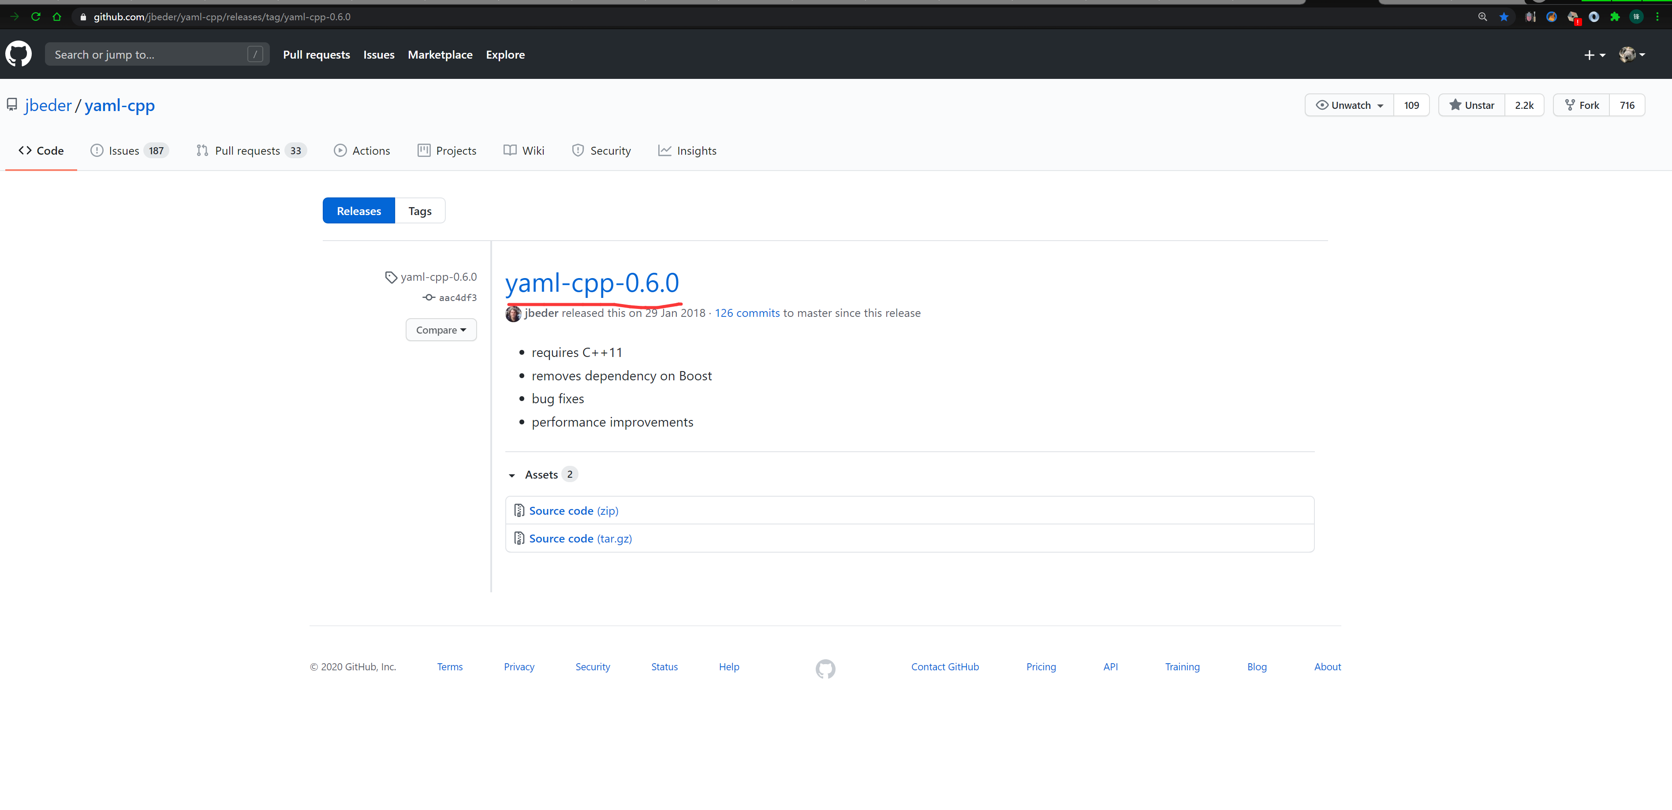
Task: Unstar the yaml-cpp repository
Action: [x=1471, y=105]
